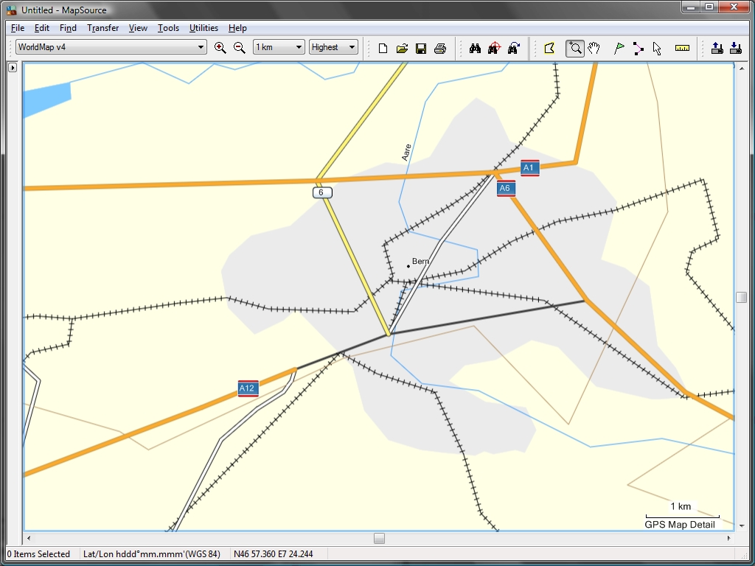Image resolution: width=755 pixels, height=566 pixels.
Task: Open the Utilities menu
Action: [203, 28]
